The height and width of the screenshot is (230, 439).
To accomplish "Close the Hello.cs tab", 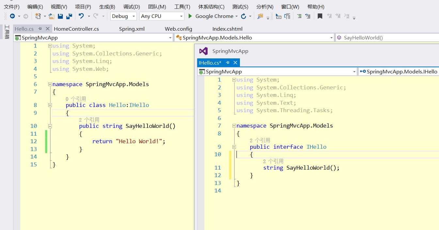I will tap(47, 29).
